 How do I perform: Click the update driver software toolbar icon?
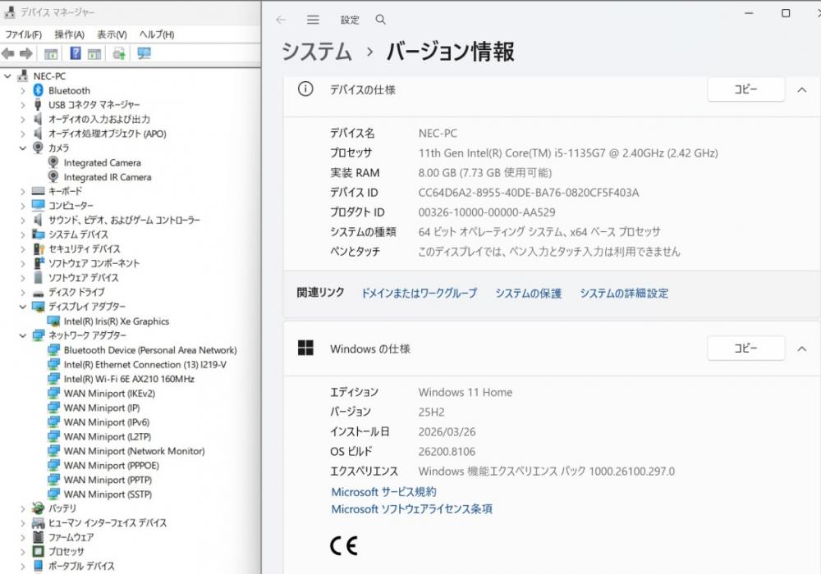click(119, 53)
